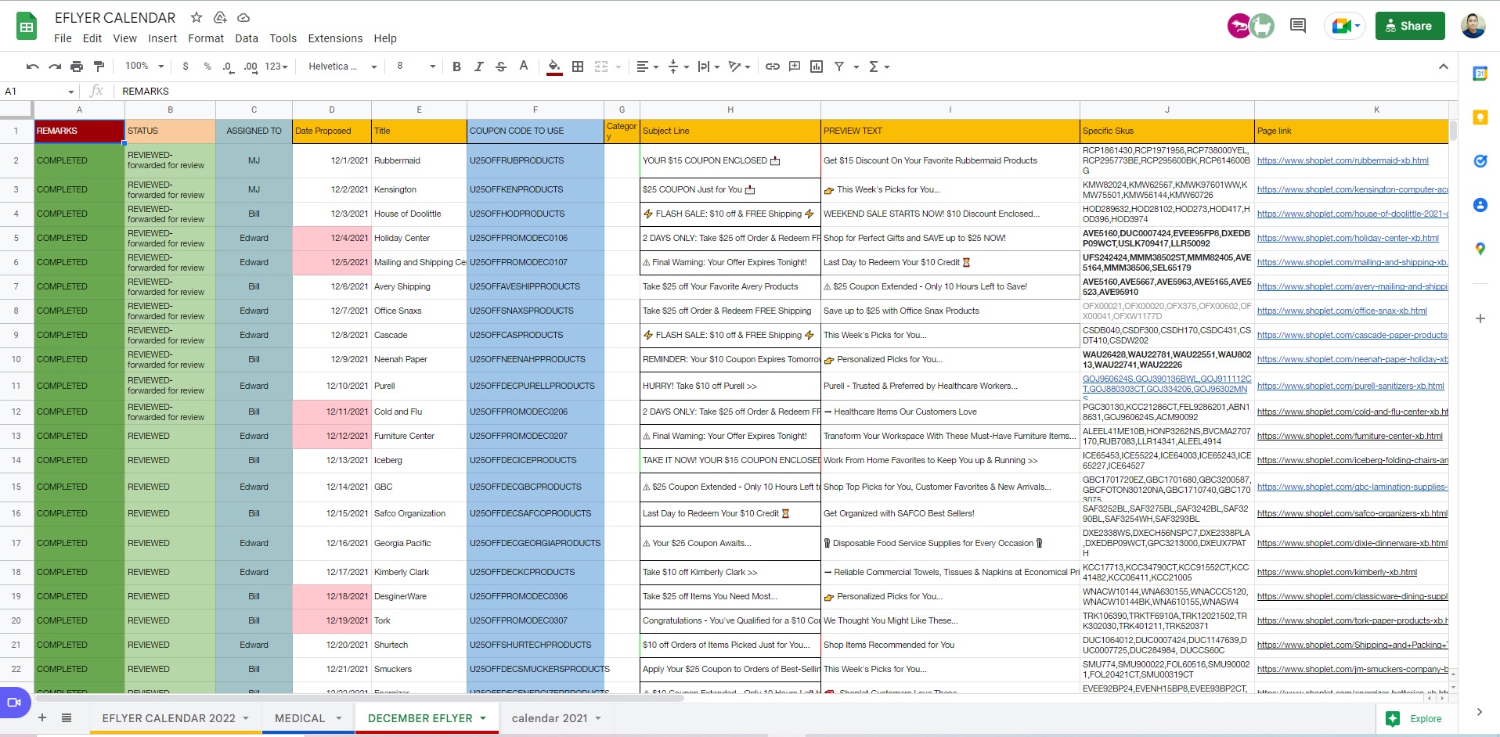Switch to the MEDICAL sheet
The height and width of the screenshot is (737, 1500).
pos(308,718)
